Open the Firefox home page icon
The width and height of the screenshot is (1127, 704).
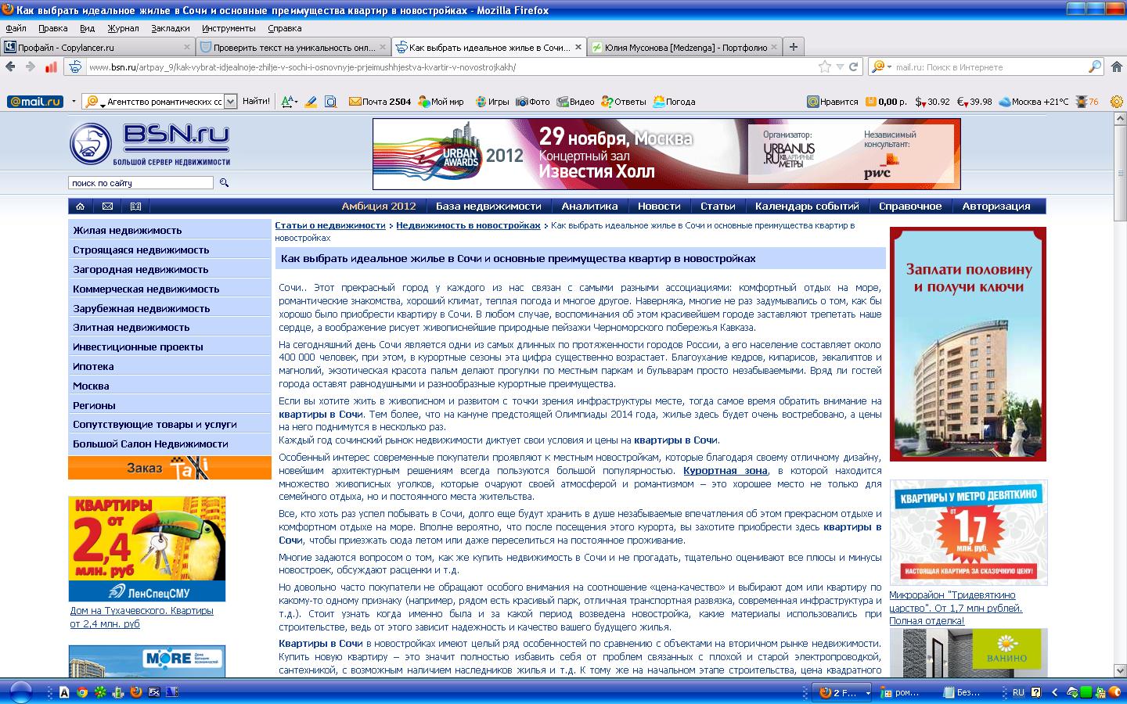1115,67
